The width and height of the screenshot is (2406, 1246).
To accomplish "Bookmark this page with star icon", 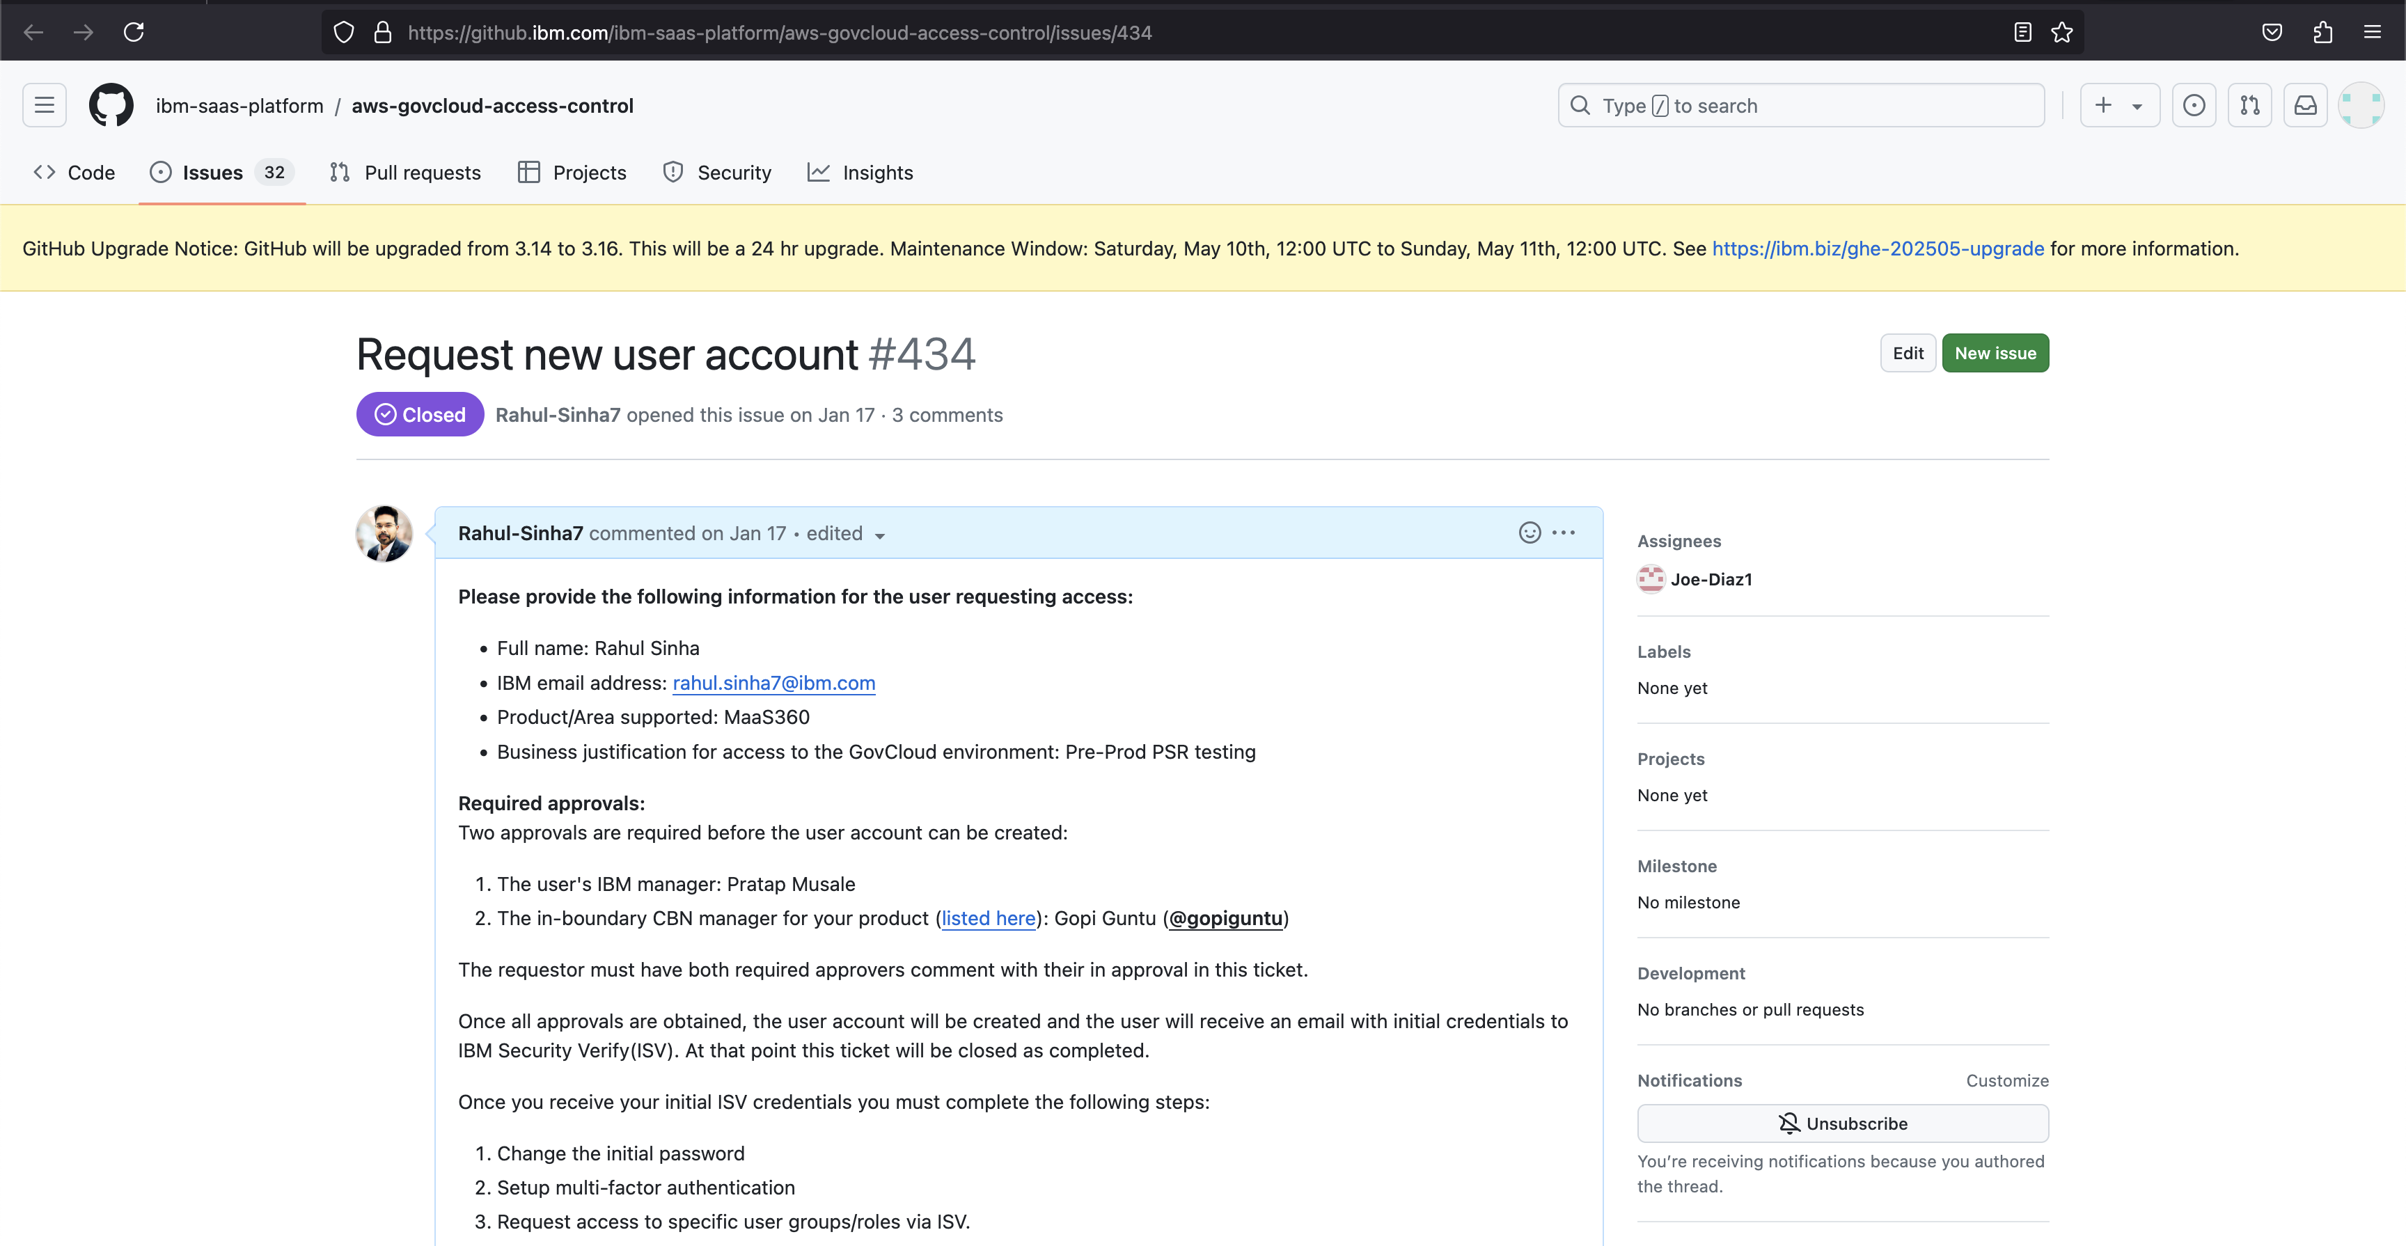I will (x=2062, y=33).
